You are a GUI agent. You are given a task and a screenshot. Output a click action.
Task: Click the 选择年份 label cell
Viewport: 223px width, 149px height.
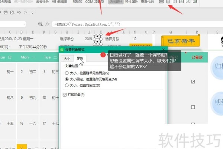[67, 39]
